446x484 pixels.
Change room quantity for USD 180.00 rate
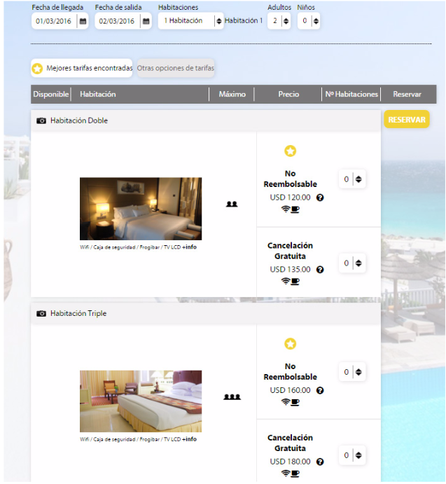pos(352,455)
